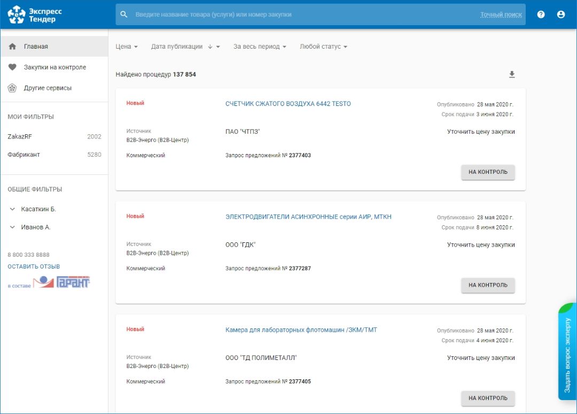This screenshot has width=577, height=414.
Task: Click Запрос предложений № 2377287 text
Action: pyautogui.click(x=268, y=269)
